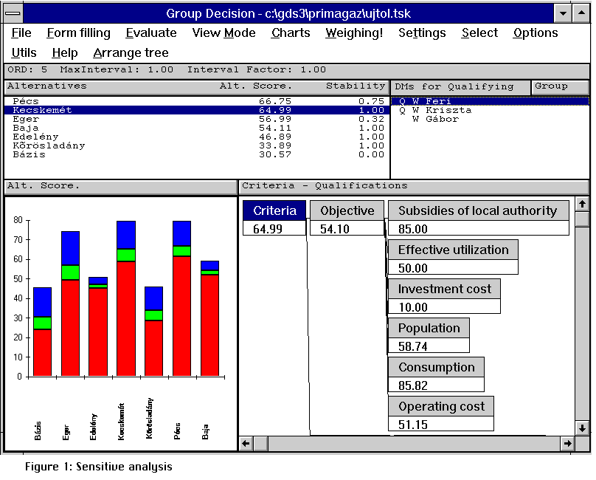Minimize window with the down-arrow title button
Viewport: 596px width, 480px height.
tap(563, 14)
